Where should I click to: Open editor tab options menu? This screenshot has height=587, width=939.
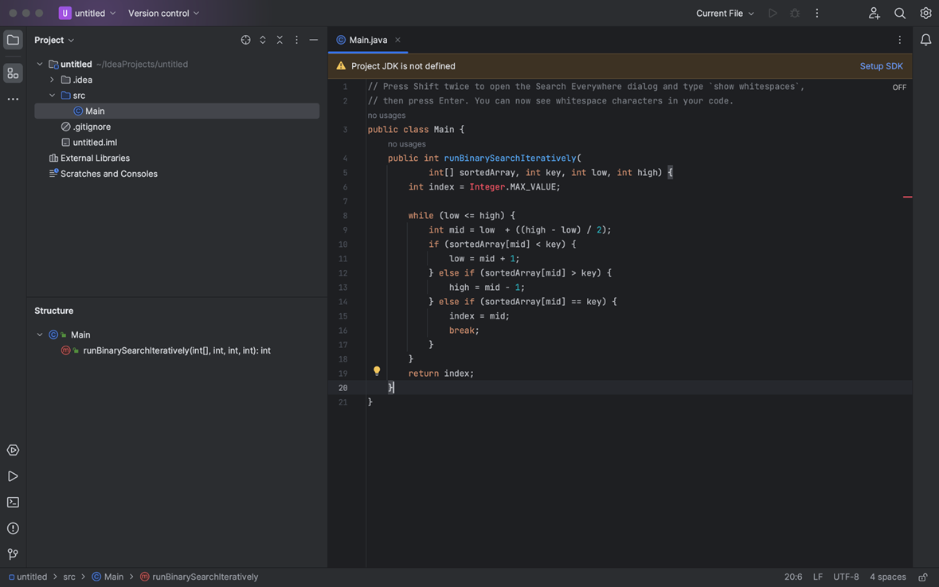(x=899, y=40)
